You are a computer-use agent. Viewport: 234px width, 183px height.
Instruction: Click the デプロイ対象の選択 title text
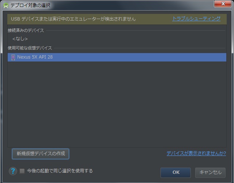pos(30,5)
